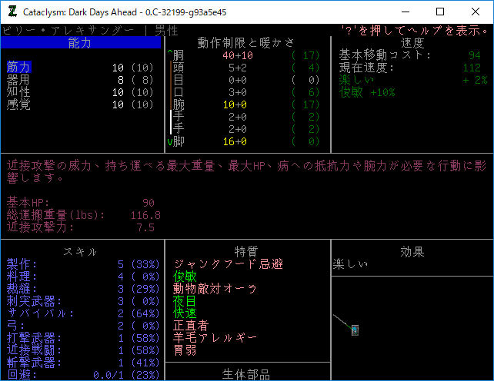
Task: Open the 能力 section header
Action: click(x=80, y=43)
